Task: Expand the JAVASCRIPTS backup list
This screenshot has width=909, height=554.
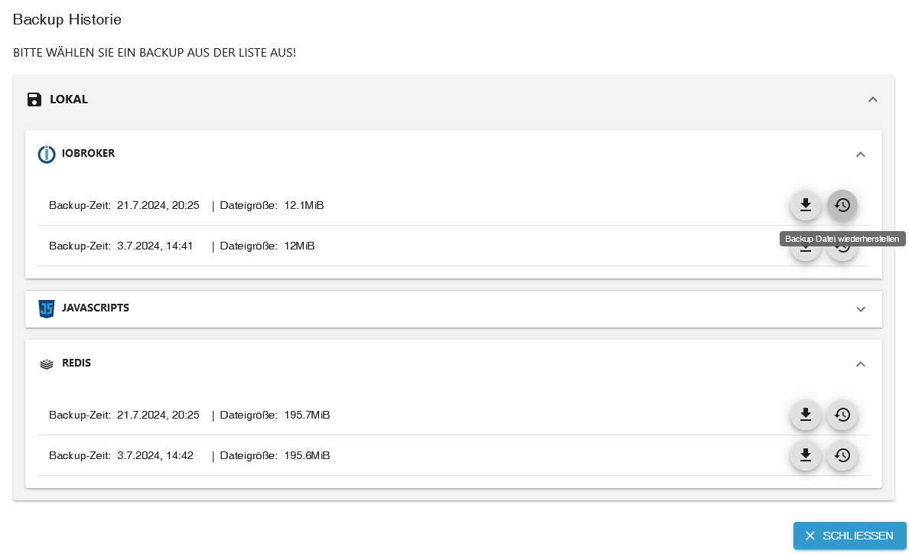Action: pyautogui.click(x=861, y=309)
